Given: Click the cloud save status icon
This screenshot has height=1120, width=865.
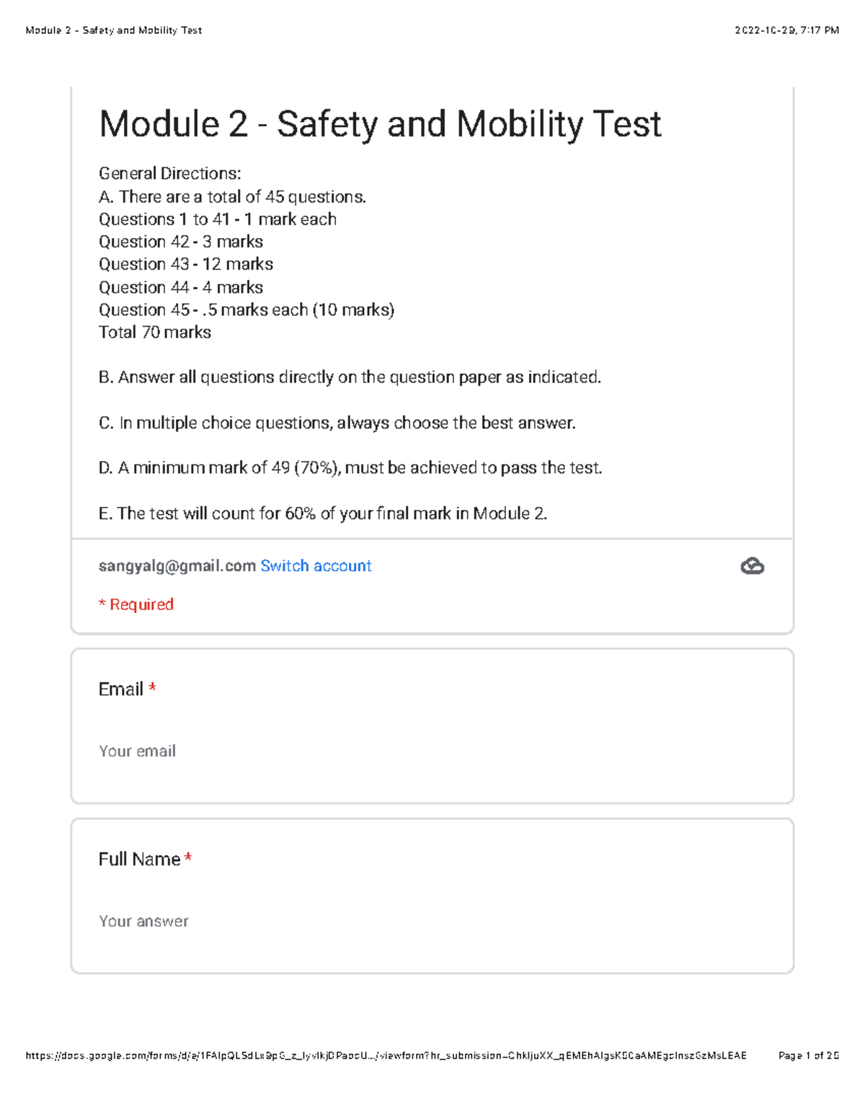Looking at the screenshot, I should (x=752, y=566).
